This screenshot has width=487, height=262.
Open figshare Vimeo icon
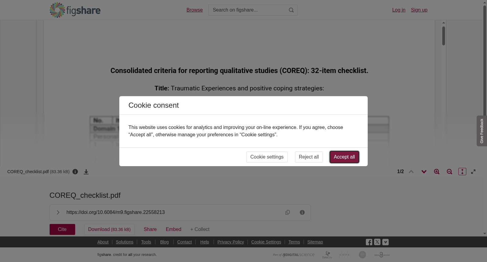(385, 242)
